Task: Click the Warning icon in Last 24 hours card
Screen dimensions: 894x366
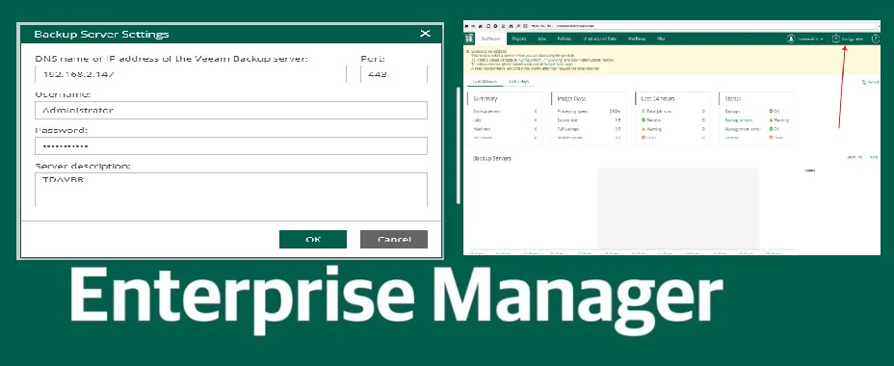Action: 644,129
